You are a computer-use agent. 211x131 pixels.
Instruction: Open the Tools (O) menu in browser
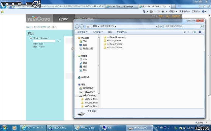click(x=196, y=11)
